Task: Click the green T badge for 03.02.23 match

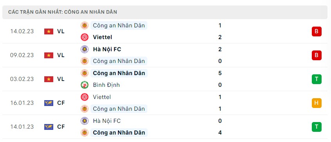Action: (x=317, y=79)
